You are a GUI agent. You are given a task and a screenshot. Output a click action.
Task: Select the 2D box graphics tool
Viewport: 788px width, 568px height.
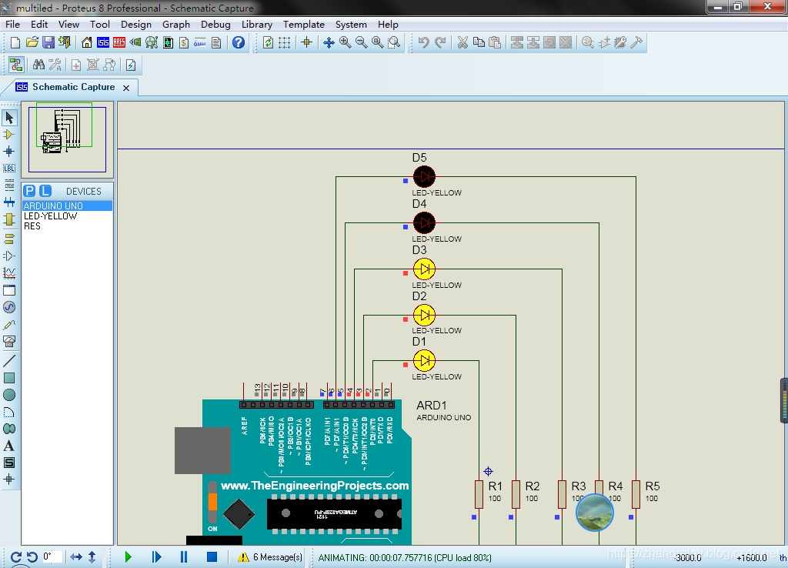pos(9,378)
